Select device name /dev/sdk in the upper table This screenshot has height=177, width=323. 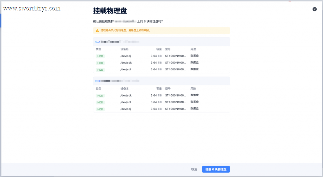[x=126, y=63]
